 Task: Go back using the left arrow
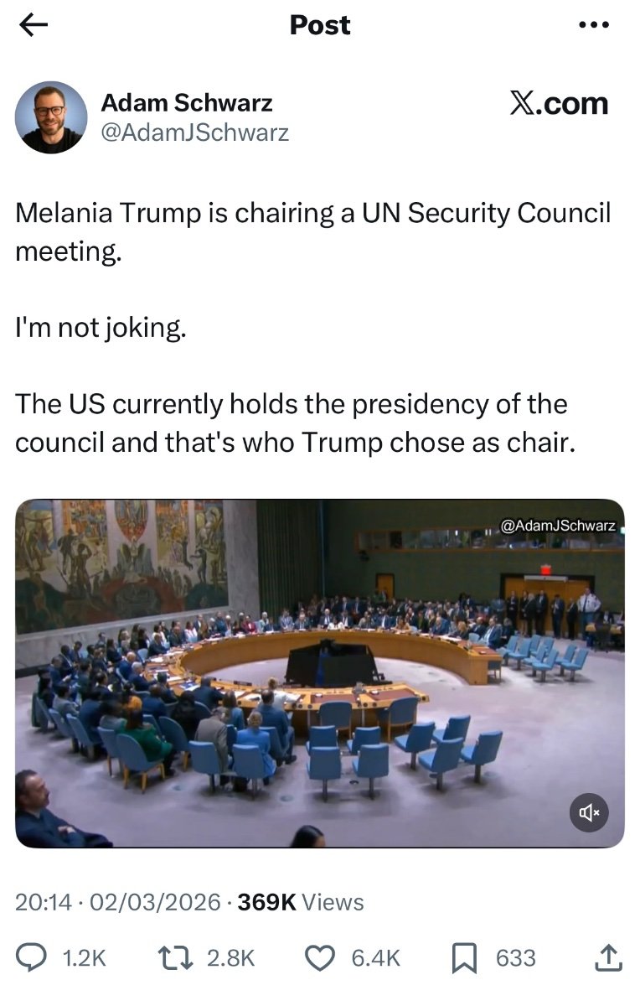[33, 26]
